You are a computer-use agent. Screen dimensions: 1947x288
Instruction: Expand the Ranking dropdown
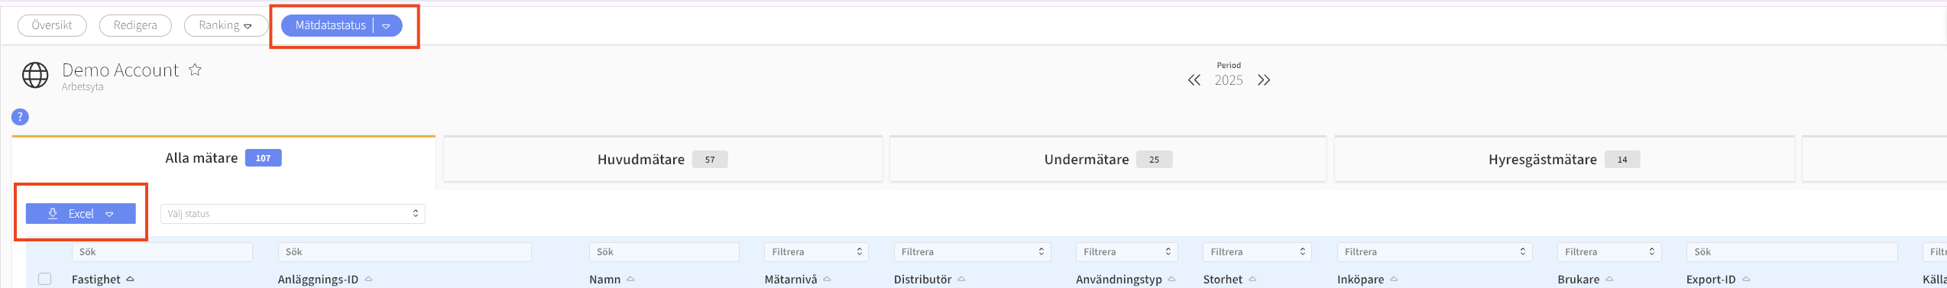[226, 25]
